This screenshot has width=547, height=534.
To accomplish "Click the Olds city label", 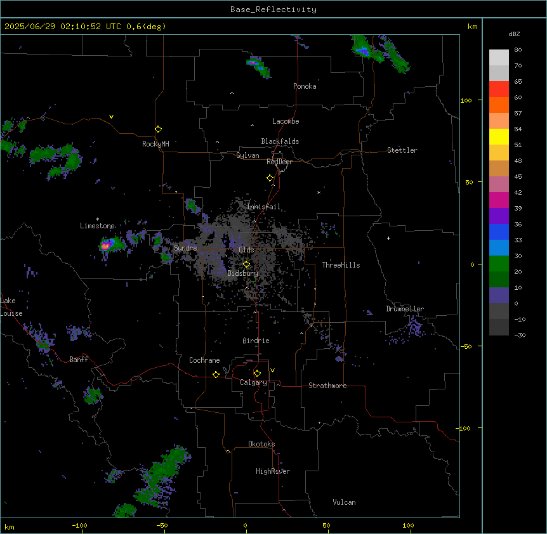I will [246, 250].
